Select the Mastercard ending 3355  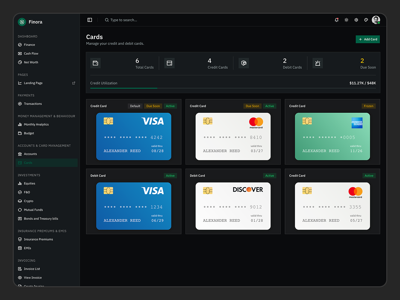tap(332, 206)
